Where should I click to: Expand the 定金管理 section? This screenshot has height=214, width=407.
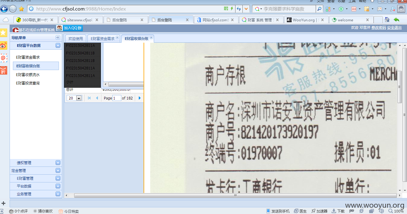[58, 171]
